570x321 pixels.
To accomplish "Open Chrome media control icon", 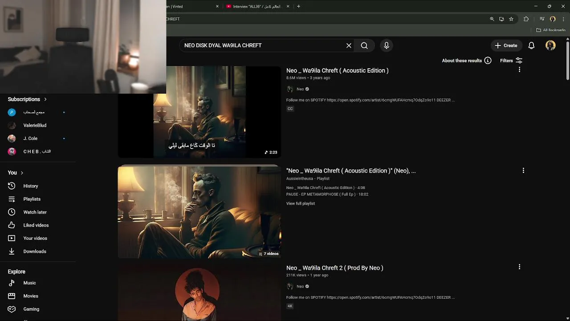I will 542,19.
